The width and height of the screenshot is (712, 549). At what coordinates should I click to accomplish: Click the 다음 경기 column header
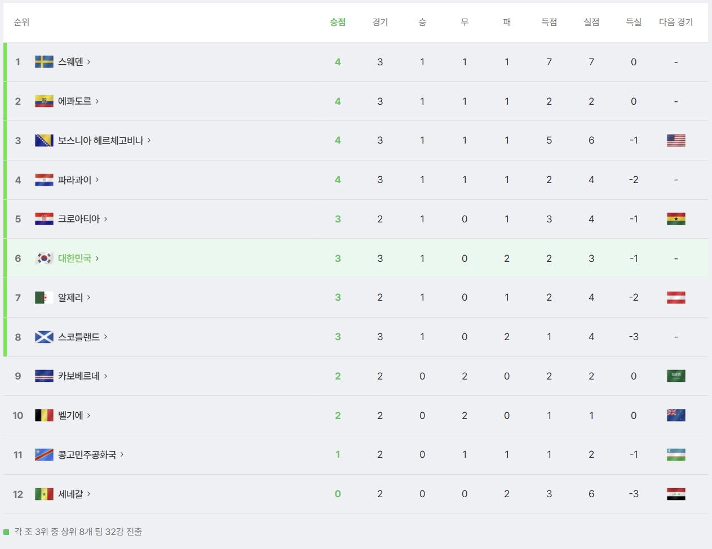point(676,22)
